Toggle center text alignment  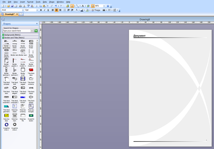pos(56,10)
